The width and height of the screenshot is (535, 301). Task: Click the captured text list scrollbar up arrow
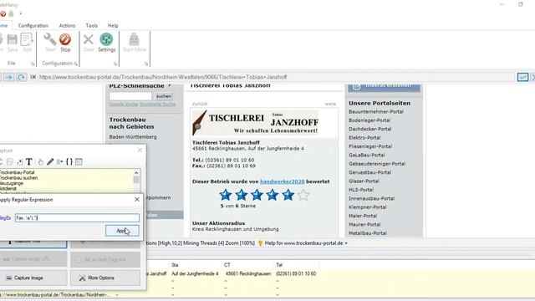click(136, 173)
